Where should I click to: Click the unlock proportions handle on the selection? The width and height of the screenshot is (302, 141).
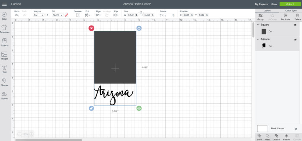pyautogui.click(x=91, y=108)
